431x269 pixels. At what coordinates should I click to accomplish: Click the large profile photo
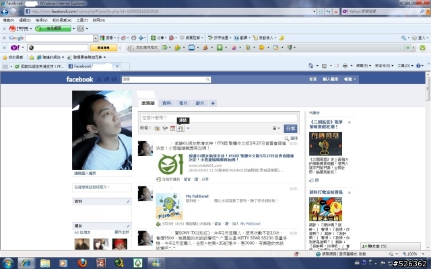(102, 130)
